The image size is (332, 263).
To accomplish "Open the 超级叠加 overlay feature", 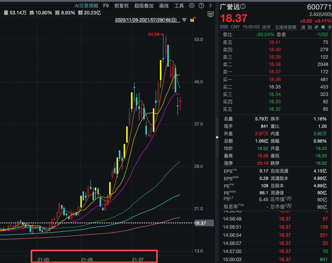I will pyautogui.click(x=144, y=6).
